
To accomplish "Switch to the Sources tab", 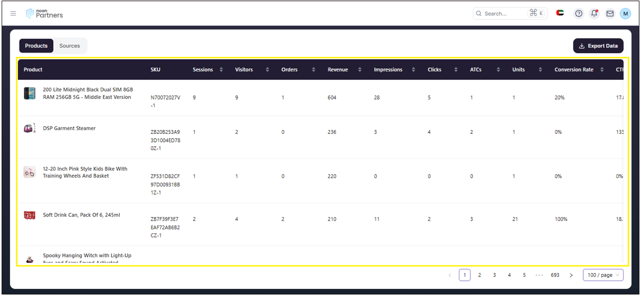I will 70,46.
